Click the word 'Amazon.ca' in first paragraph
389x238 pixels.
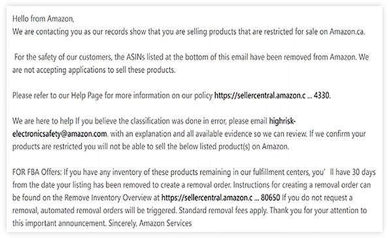click(347, 32)
